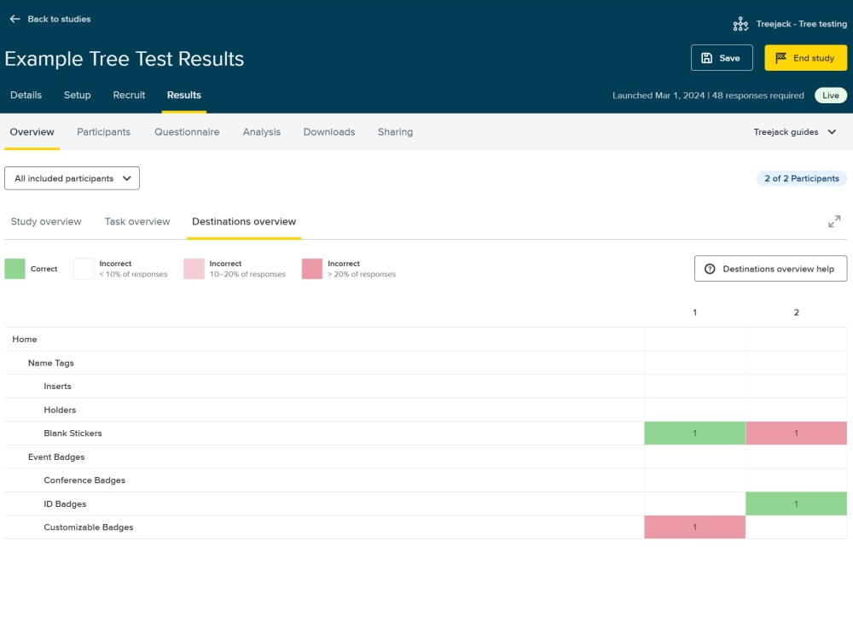Click the expand fullscreen arrows icon
The image size is (853, 640).
834,222
